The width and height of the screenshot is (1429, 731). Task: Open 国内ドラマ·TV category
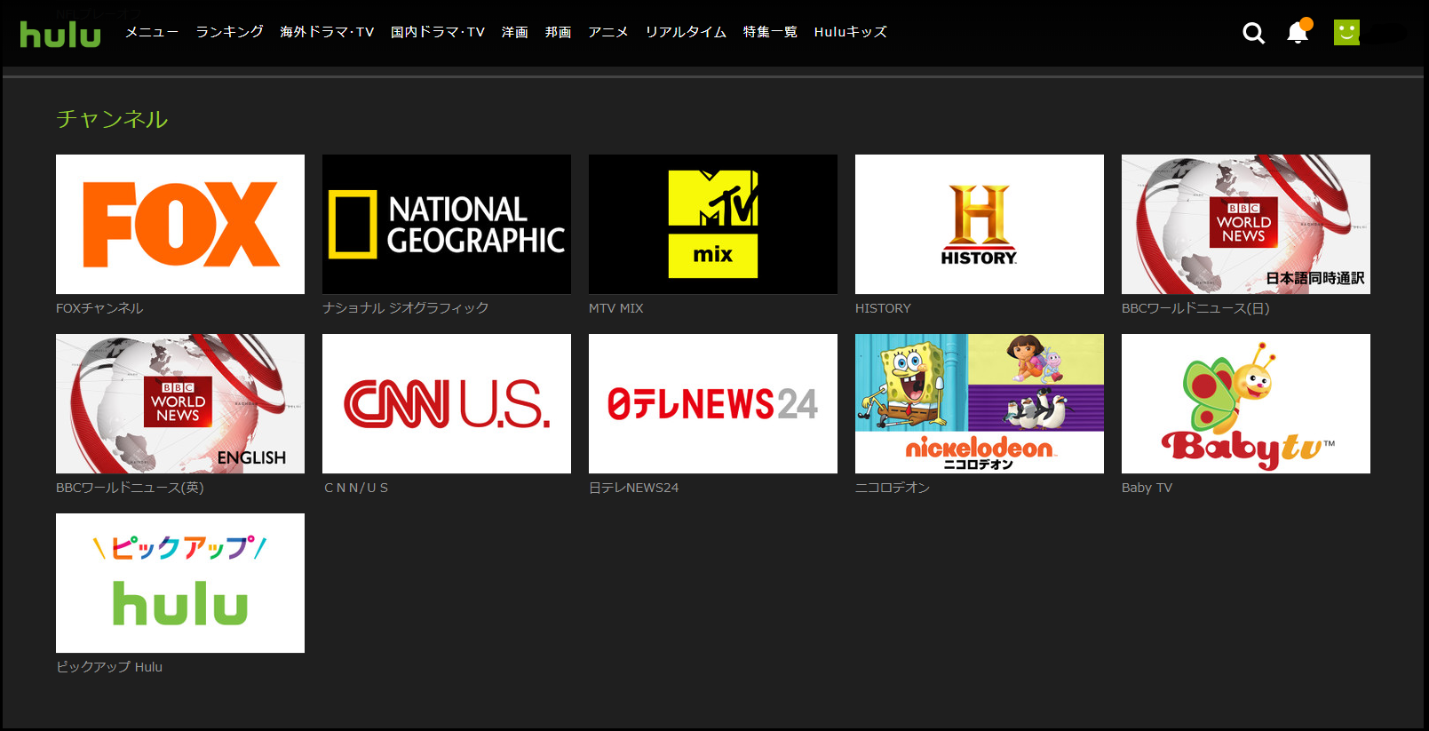(438, 32)
